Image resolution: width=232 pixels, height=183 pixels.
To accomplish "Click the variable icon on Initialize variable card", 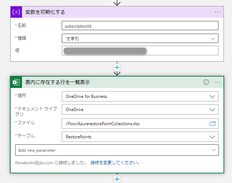I will click(16, 12).
